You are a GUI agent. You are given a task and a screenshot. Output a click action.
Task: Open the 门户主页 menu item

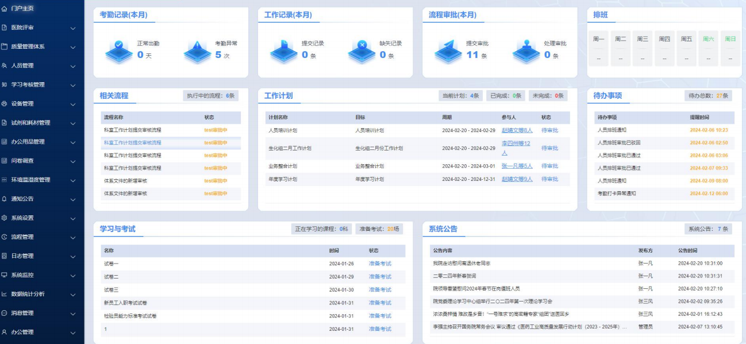(22, 9)
